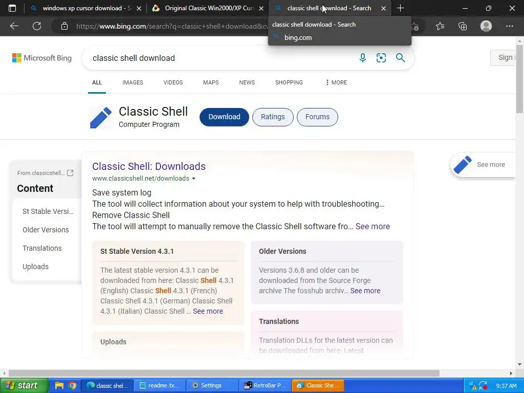Jump to 'Older Versions' in Content sidebar

46,230
